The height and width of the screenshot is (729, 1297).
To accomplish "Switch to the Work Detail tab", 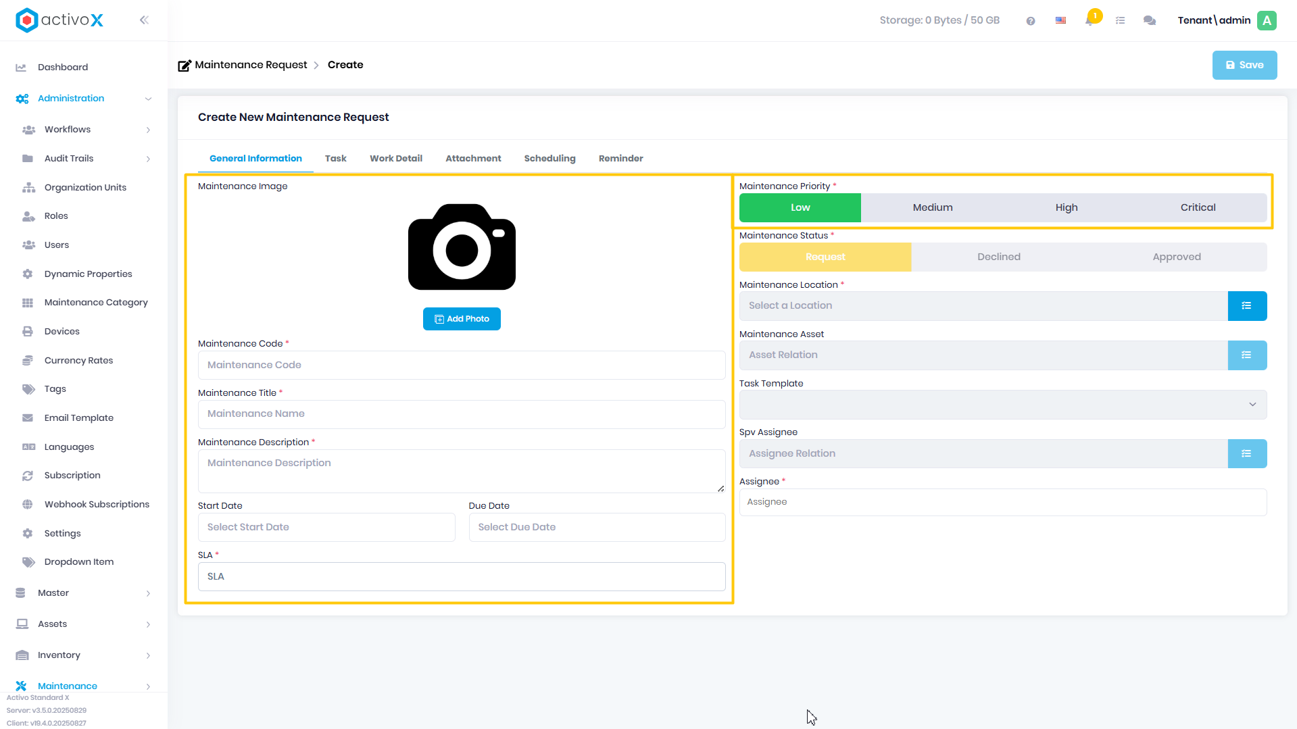I will pos(396,159).
